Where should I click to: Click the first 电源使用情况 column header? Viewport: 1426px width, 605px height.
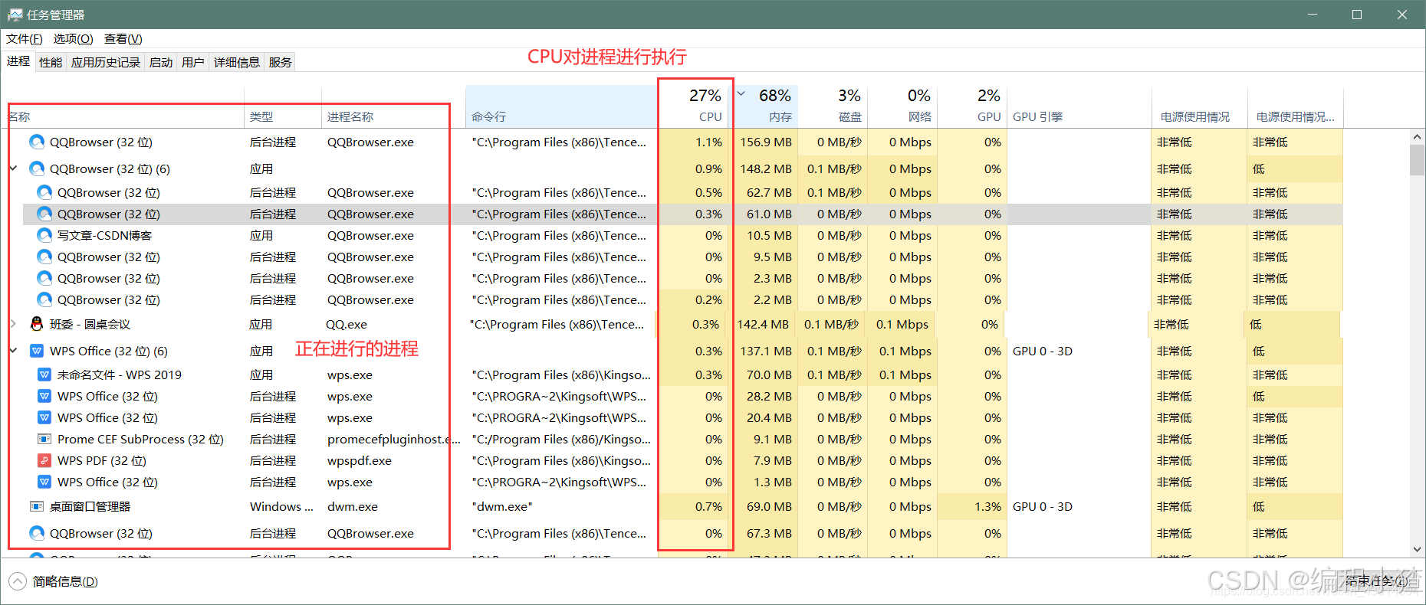pos(1199,106)
